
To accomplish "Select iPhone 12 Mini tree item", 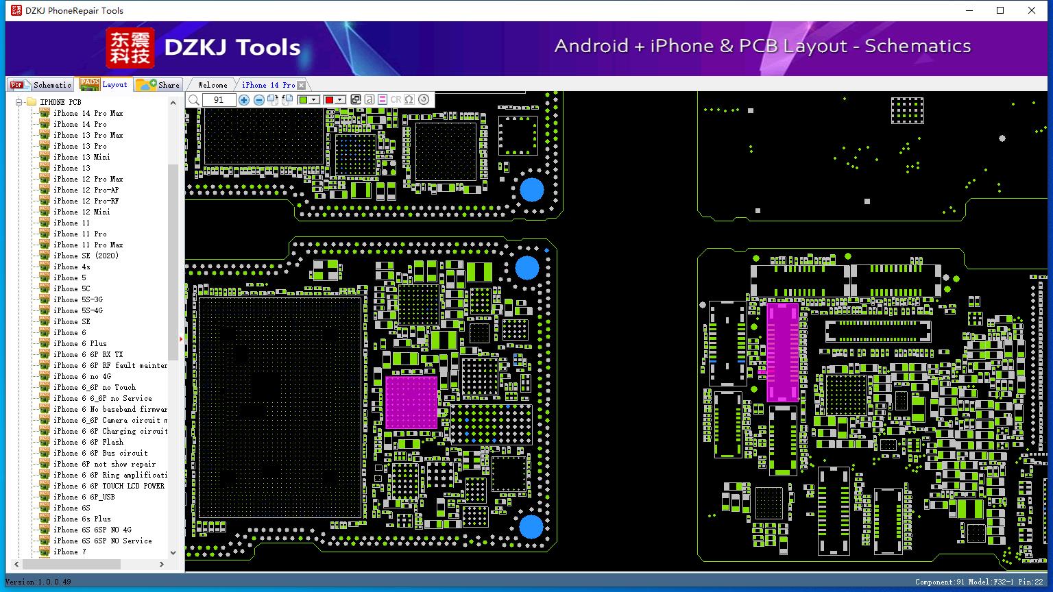I will (82, 212).
